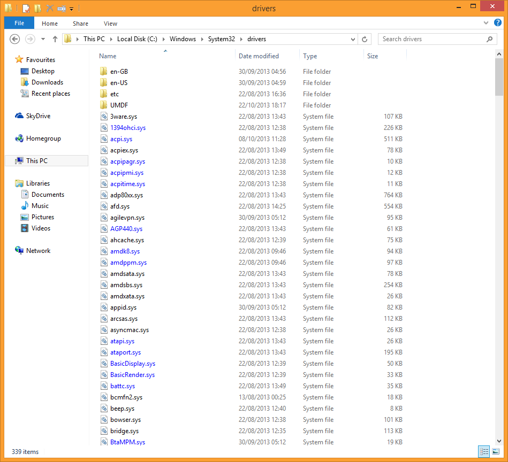Open the Videos library icon
This screenshot has width=508, height=462.
pos(25,228)
